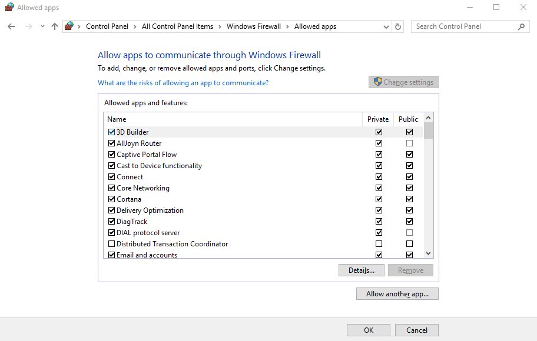Expand chevron after Windows Firewall breadcrumb
The height and width of the screenshot is (341, 537).
[287, 26]
